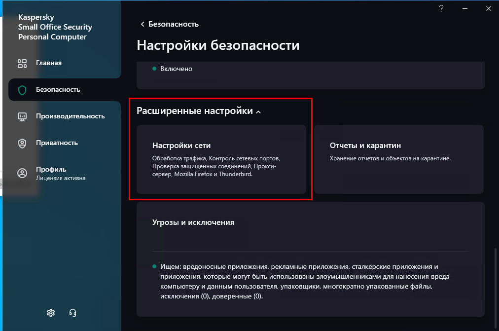Go back via the Безопасность chevron
This screenshot has width=499, height=331.
[143, 24]
